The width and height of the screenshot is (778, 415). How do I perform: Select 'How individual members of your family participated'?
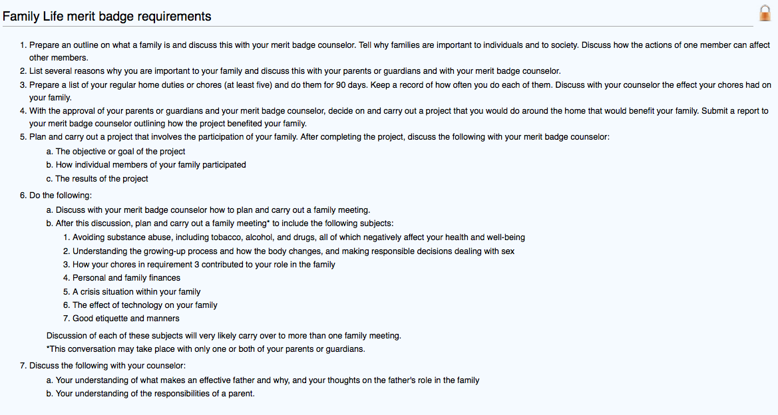tap(150, 165)
